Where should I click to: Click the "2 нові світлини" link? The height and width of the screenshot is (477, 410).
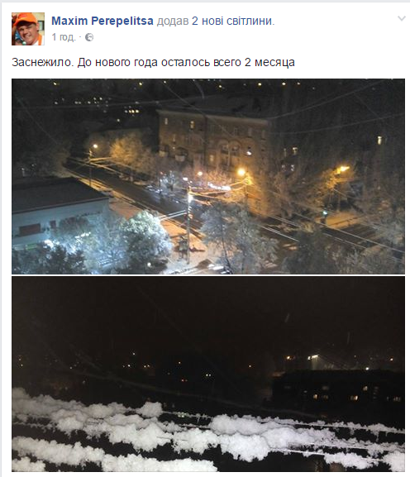click(x=232, y=21)
